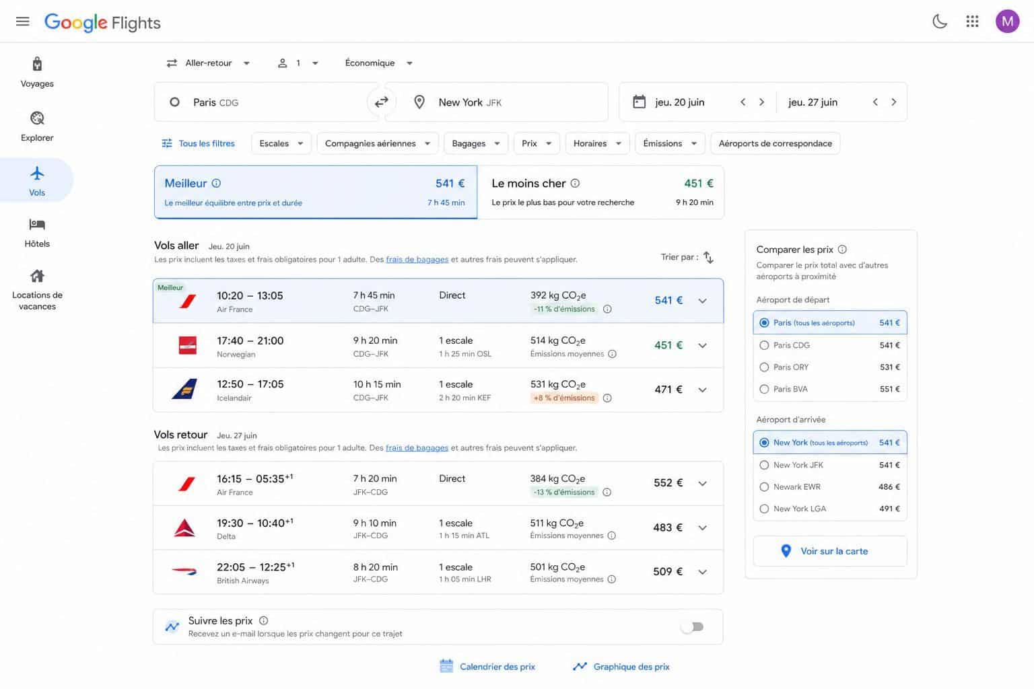Select Paris ORY departure airport radio
Screen dimensions: 1034x689
764,367
